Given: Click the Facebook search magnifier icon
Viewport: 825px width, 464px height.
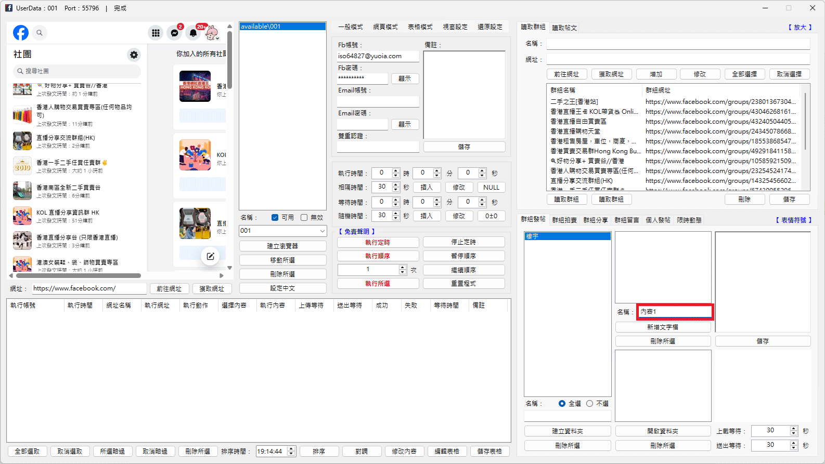Looking at the screenshot, I should pos(40,33).
